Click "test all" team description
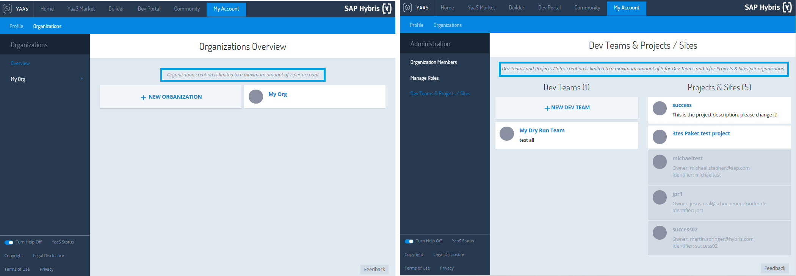 (x=527, y=140)
